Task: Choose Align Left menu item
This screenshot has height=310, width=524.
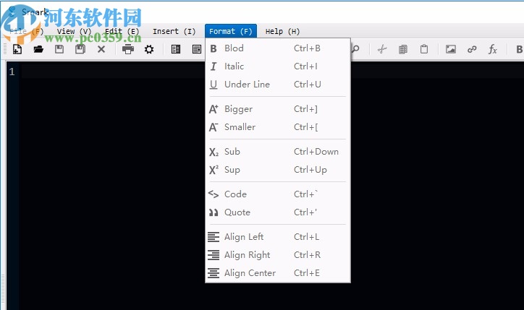Action: (x=278, y=237)
